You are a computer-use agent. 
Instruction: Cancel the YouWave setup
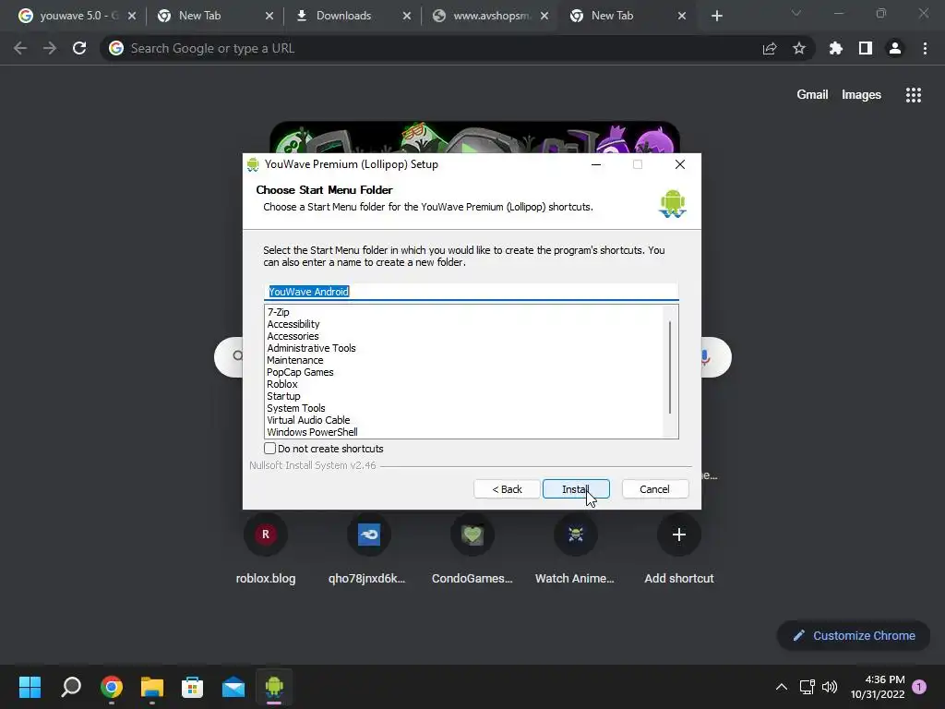[654, 489]
